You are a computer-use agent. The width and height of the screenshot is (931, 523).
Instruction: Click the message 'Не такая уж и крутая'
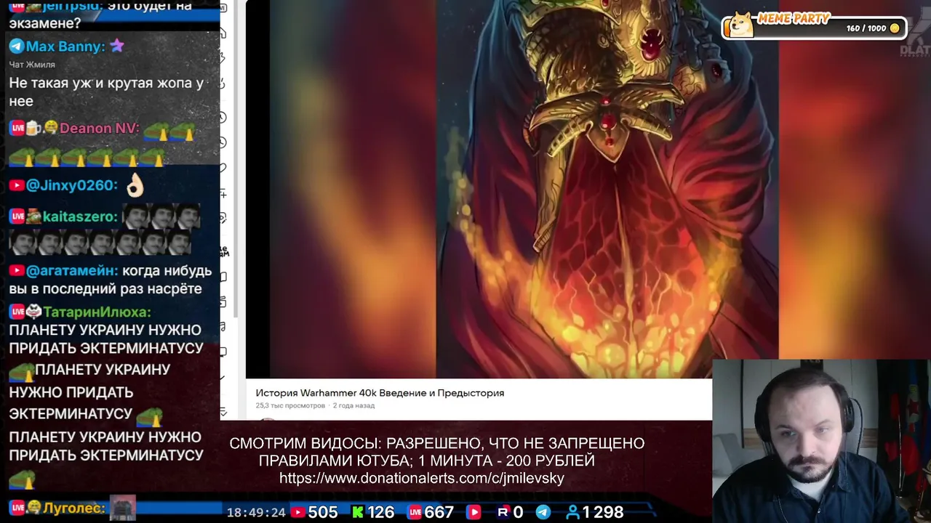click(x=106, y=92)
